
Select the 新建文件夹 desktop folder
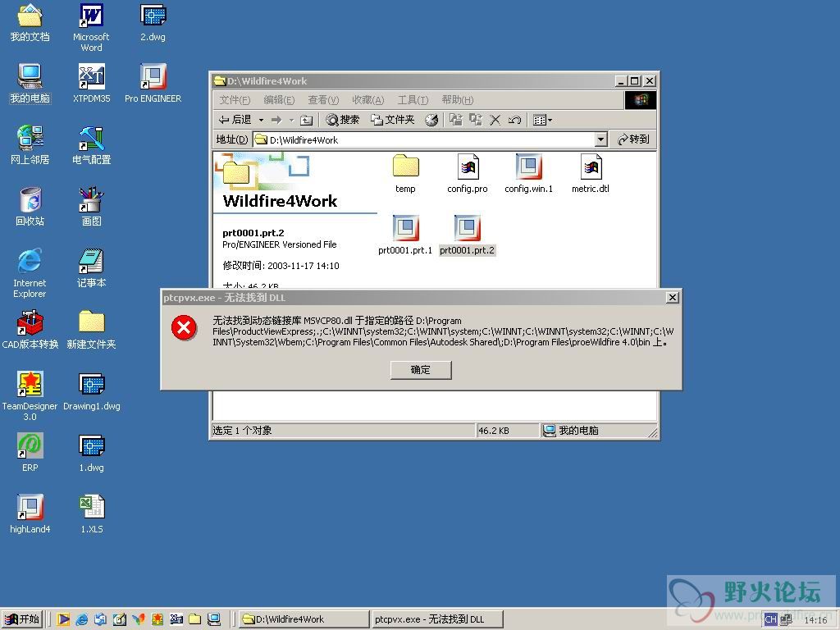92,330
